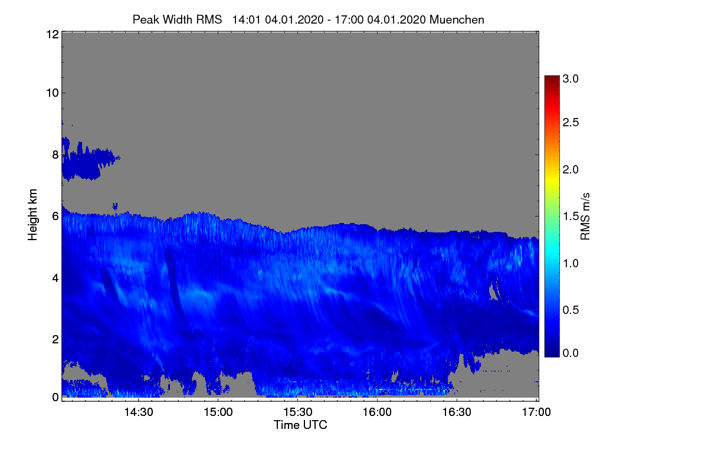708x472 pixels.
Task: Click the height axis label 8
Action: tap(55, 155)
